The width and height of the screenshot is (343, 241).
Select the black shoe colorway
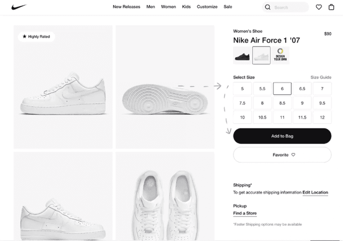tap(242, 56)
